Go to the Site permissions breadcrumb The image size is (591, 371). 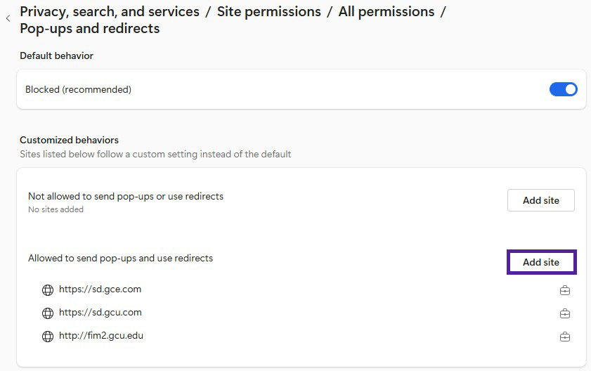268,11
